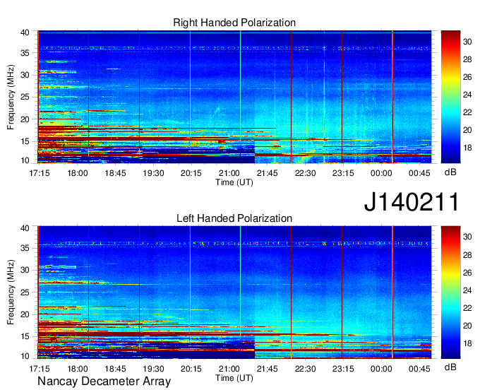This screenshot has height=390, width=480.
Task: Click 00:00 time tick of Right Handed plot
Action: click(381, 173)
